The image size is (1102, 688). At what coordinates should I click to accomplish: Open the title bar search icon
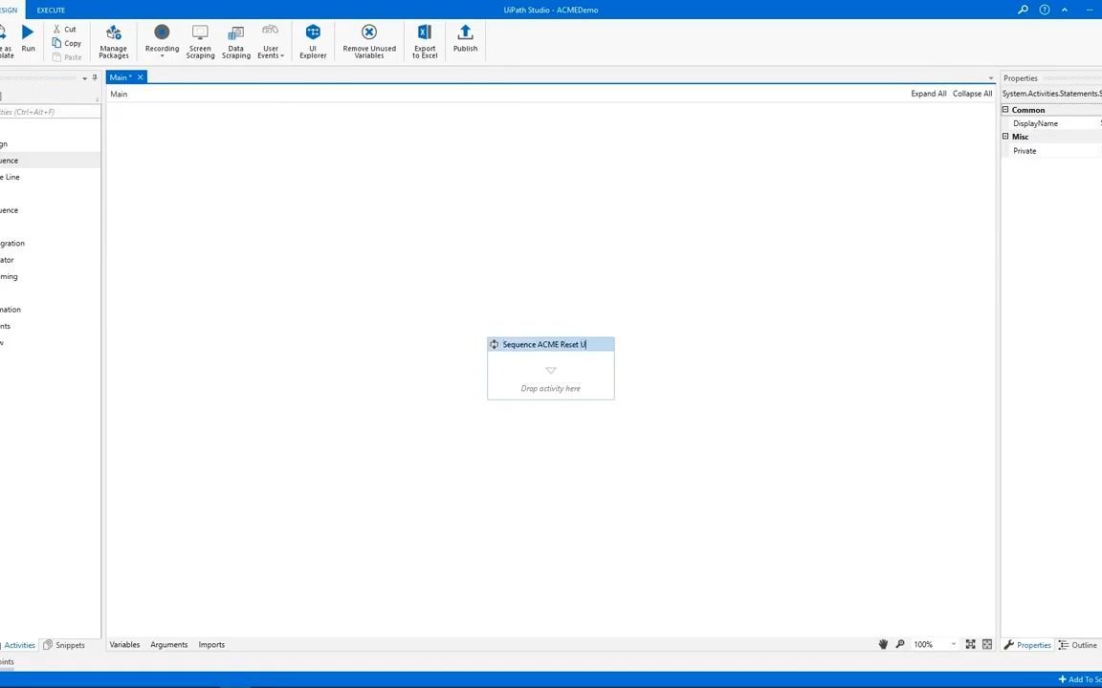click(x=1023, y=10)
